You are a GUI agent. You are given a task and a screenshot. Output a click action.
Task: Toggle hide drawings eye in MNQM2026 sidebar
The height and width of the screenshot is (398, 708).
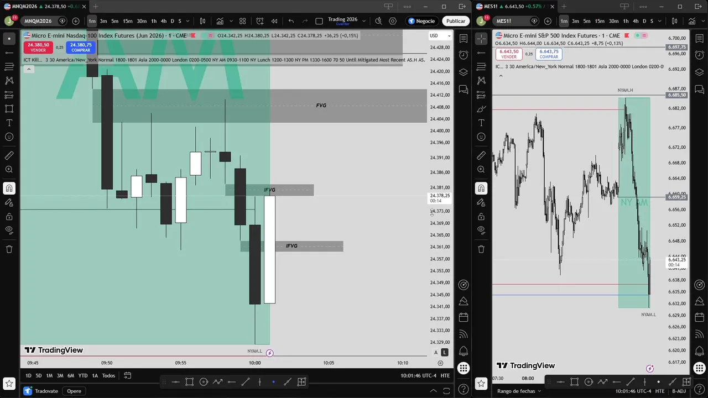pyautogui.click(x=9, y=229)
